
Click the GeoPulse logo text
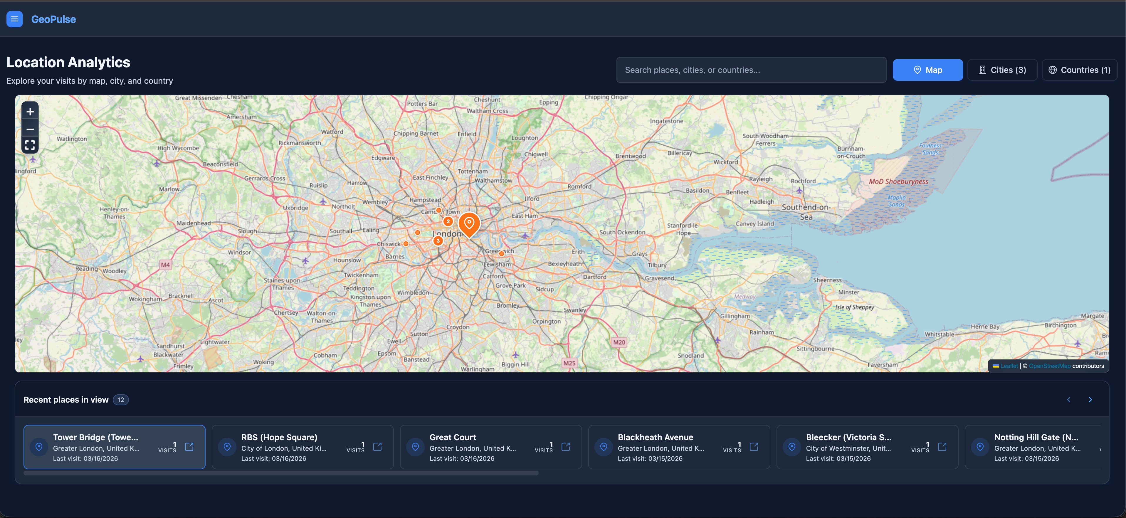click(x=53, y=19)
